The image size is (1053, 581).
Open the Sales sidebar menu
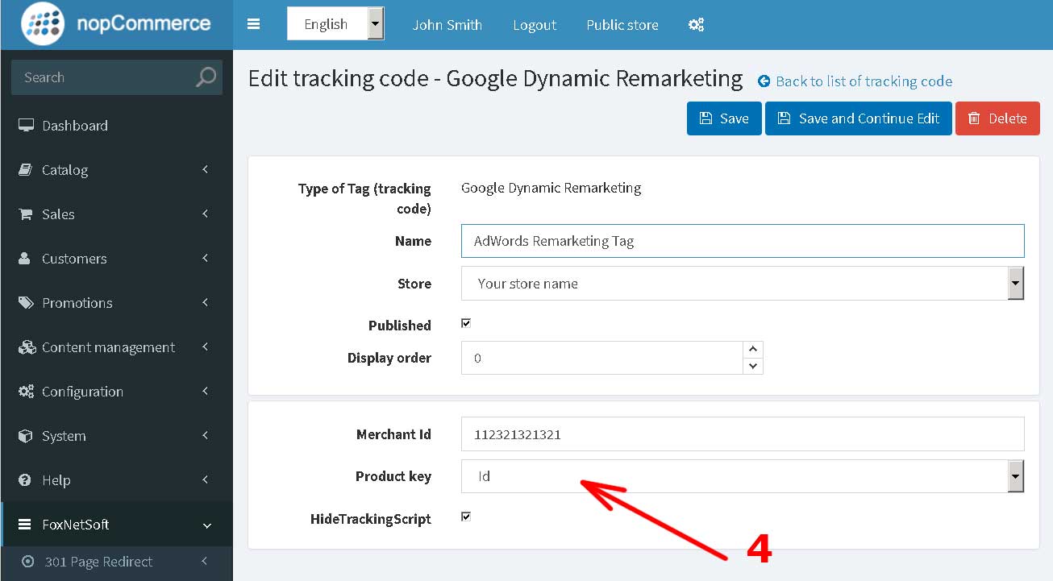coord(116,214)
